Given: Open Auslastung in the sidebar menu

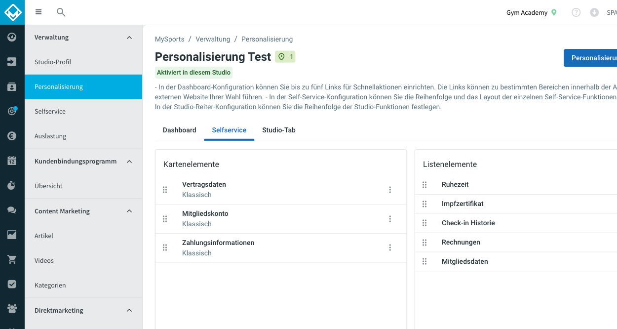Looking at the screenshot, I should click(x=83, y=136).
